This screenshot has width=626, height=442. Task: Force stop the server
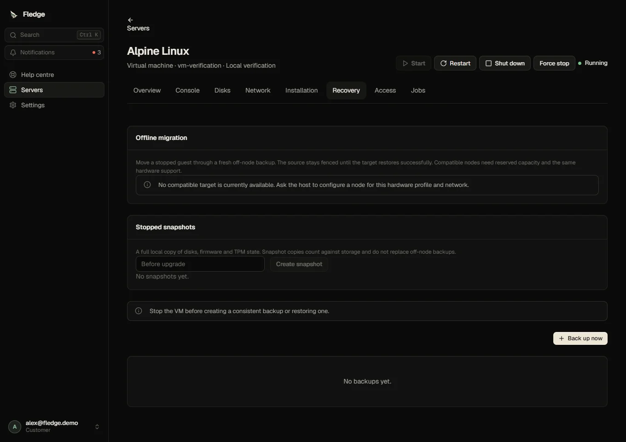[x=554, y=63]
